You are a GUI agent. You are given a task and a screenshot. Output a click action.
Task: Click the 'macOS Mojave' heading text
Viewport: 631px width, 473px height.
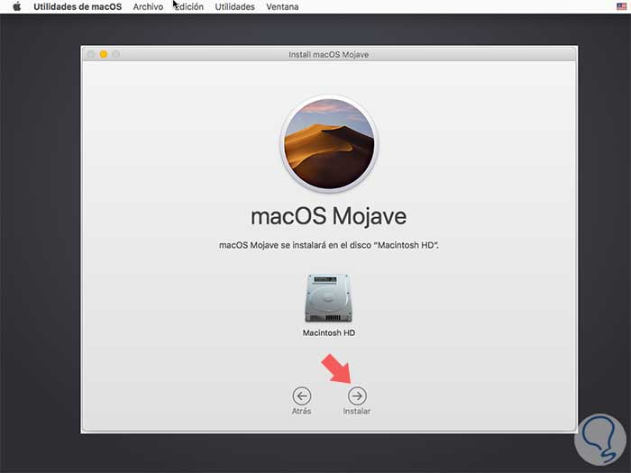click(328, 216)
